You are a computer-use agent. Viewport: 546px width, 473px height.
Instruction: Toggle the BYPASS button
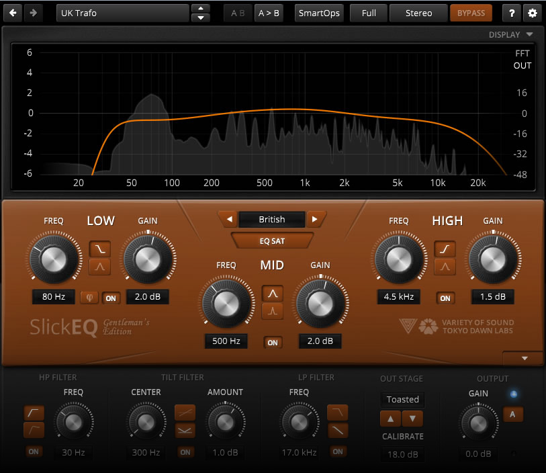(x=471, y=13)
